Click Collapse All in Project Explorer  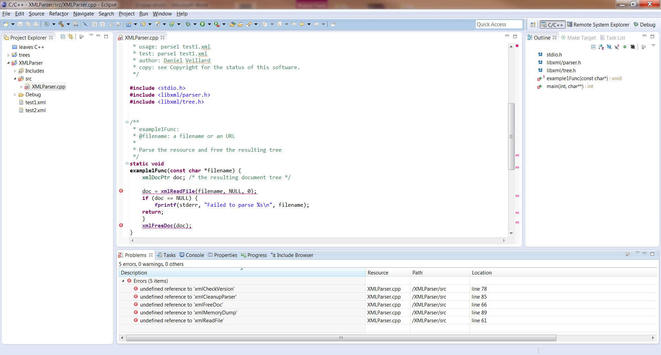(63, 37)
